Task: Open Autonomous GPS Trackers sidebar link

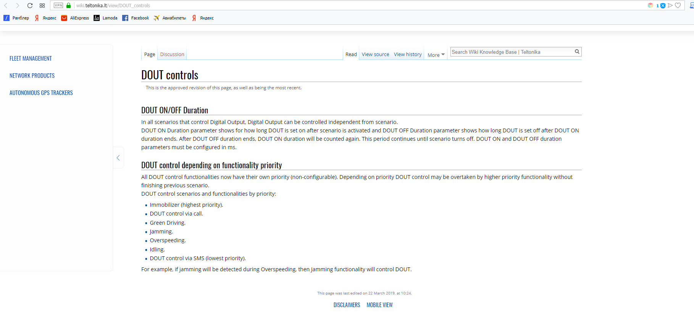Action: coord(41,93)
